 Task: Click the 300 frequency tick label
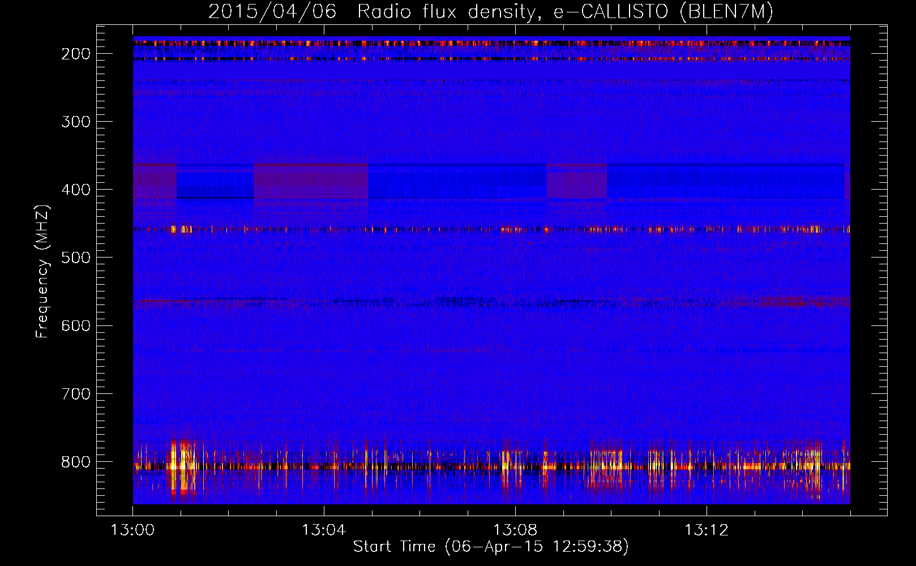point(76,122)
